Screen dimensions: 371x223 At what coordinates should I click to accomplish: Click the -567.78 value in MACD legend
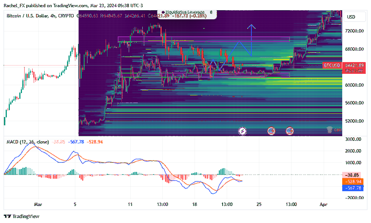(x=76, y=142)
